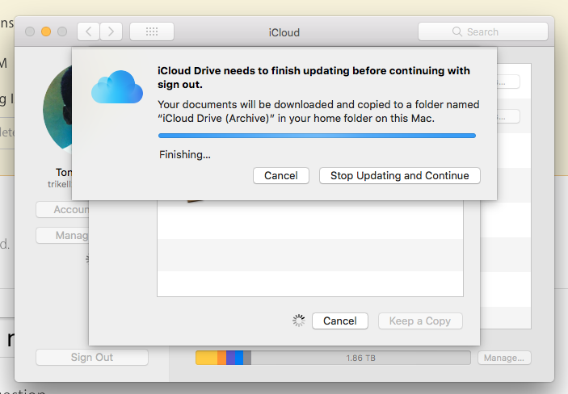Open the Show All grid icon
The image size is (568, 394).
152,31
